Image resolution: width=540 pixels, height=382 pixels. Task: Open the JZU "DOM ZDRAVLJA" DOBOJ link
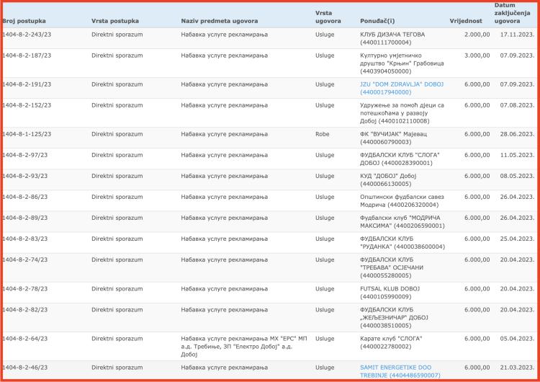click(x=402, y=88)
